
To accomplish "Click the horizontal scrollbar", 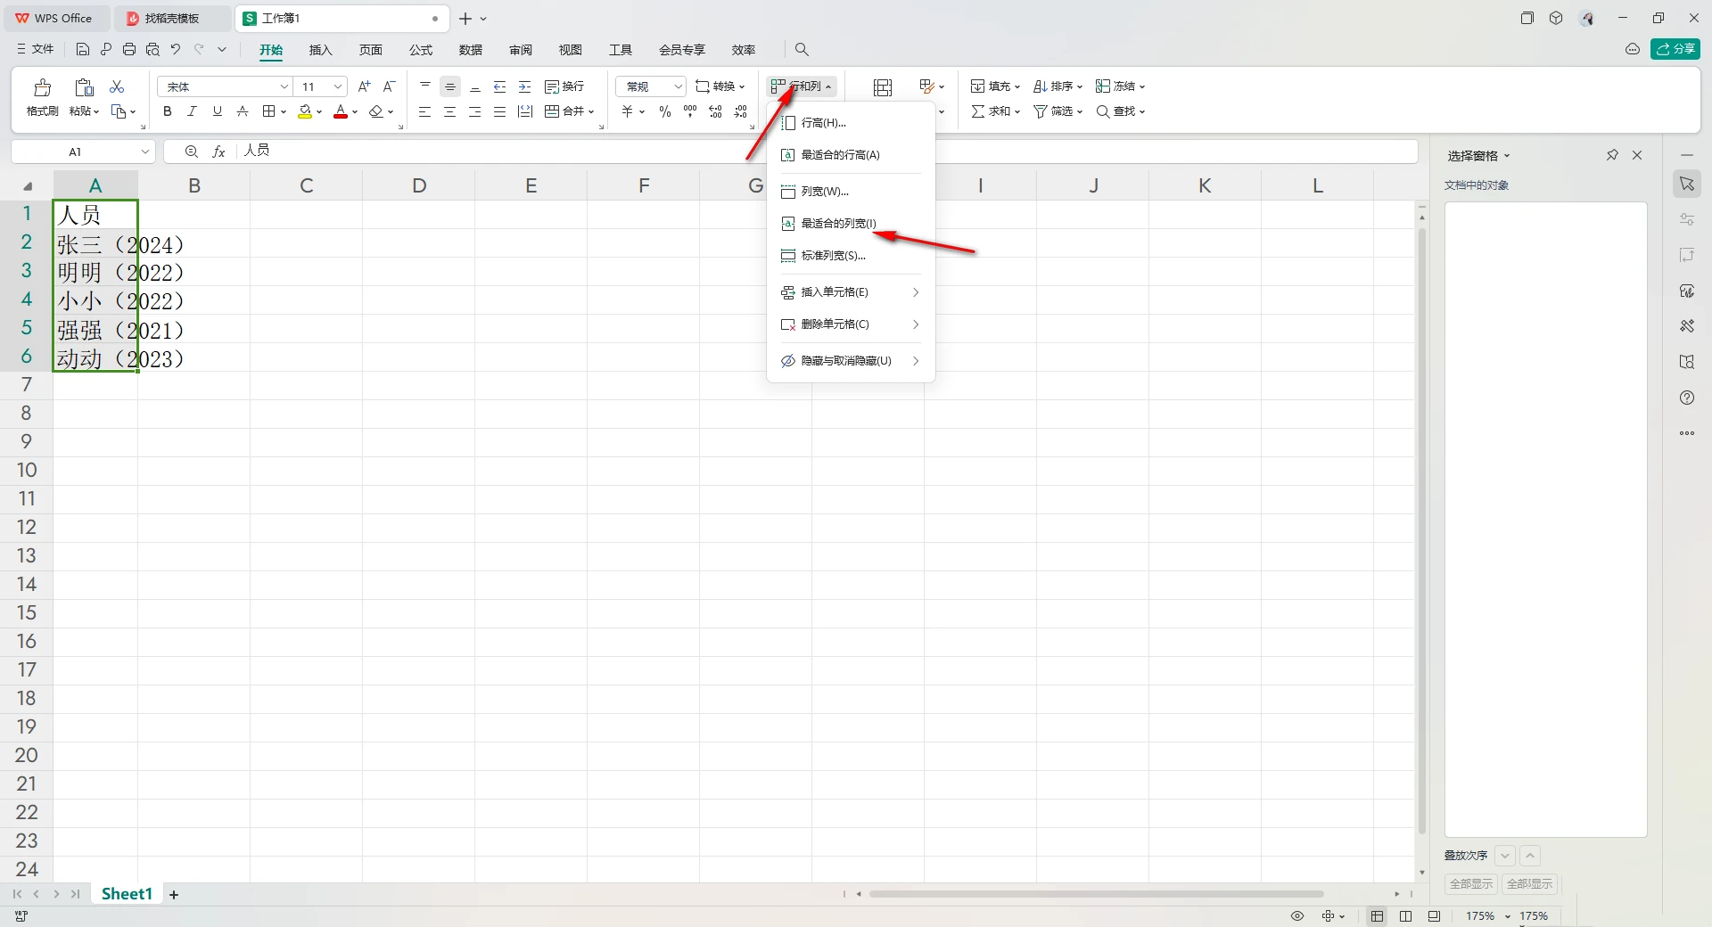I will pyautogui.click(x=1096, y=893).
